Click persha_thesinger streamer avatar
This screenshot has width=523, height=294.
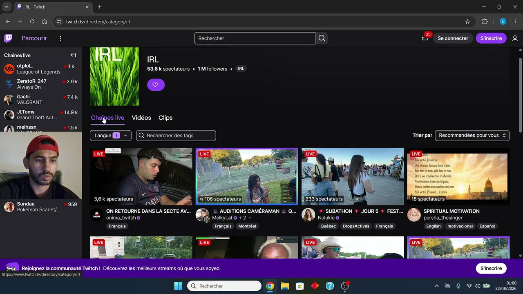[x=414, y=215]
